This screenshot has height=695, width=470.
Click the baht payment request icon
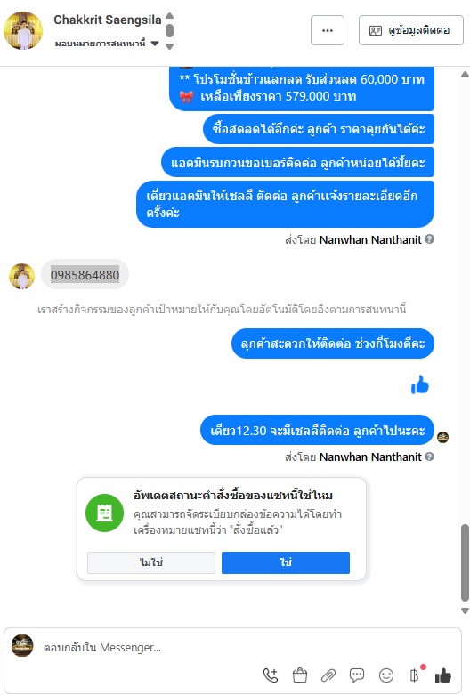[x=414, y=675]
